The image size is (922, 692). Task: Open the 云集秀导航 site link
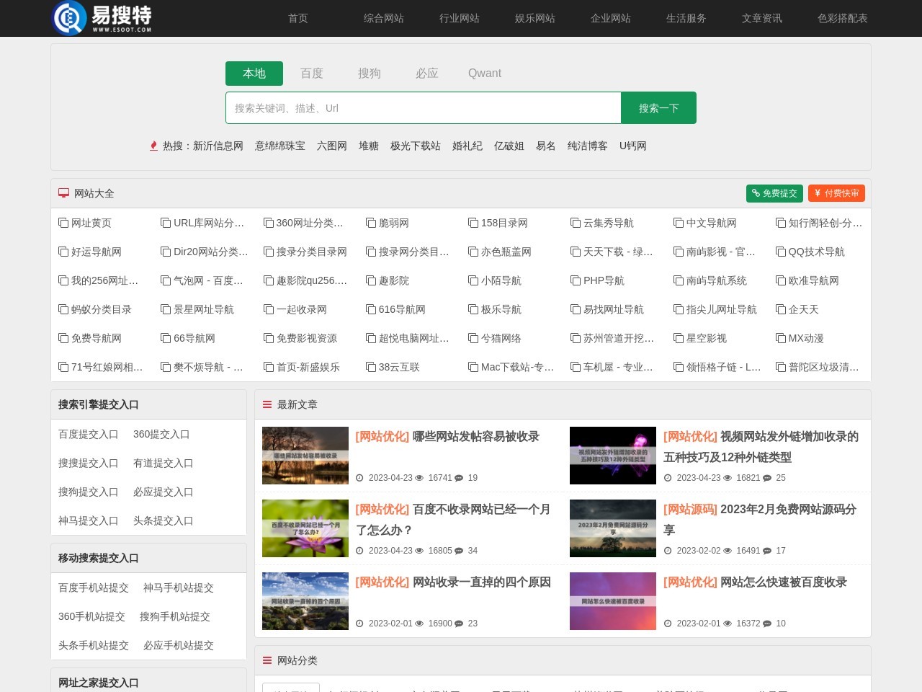[x=609, y=223]
